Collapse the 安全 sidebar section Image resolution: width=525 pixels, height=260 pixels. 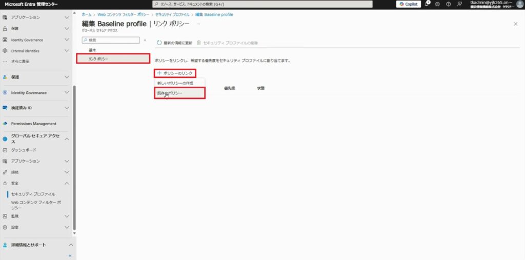pyautogui.click(x=67, y=183)
